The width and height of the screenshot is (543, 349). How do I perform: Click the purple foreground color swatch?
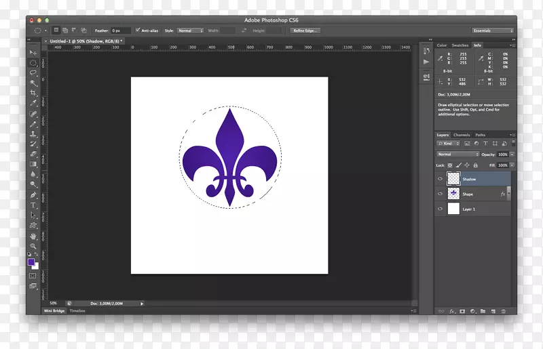pyautogui.click(x=31, y=262)
